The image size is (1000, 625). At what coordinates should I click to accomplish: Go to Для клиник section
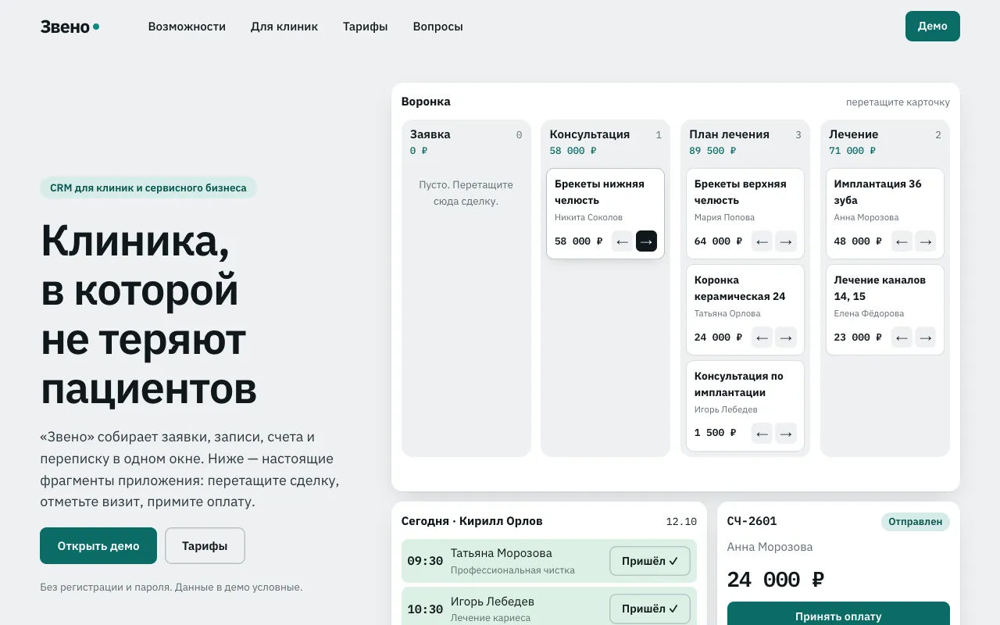pos(284,27)
